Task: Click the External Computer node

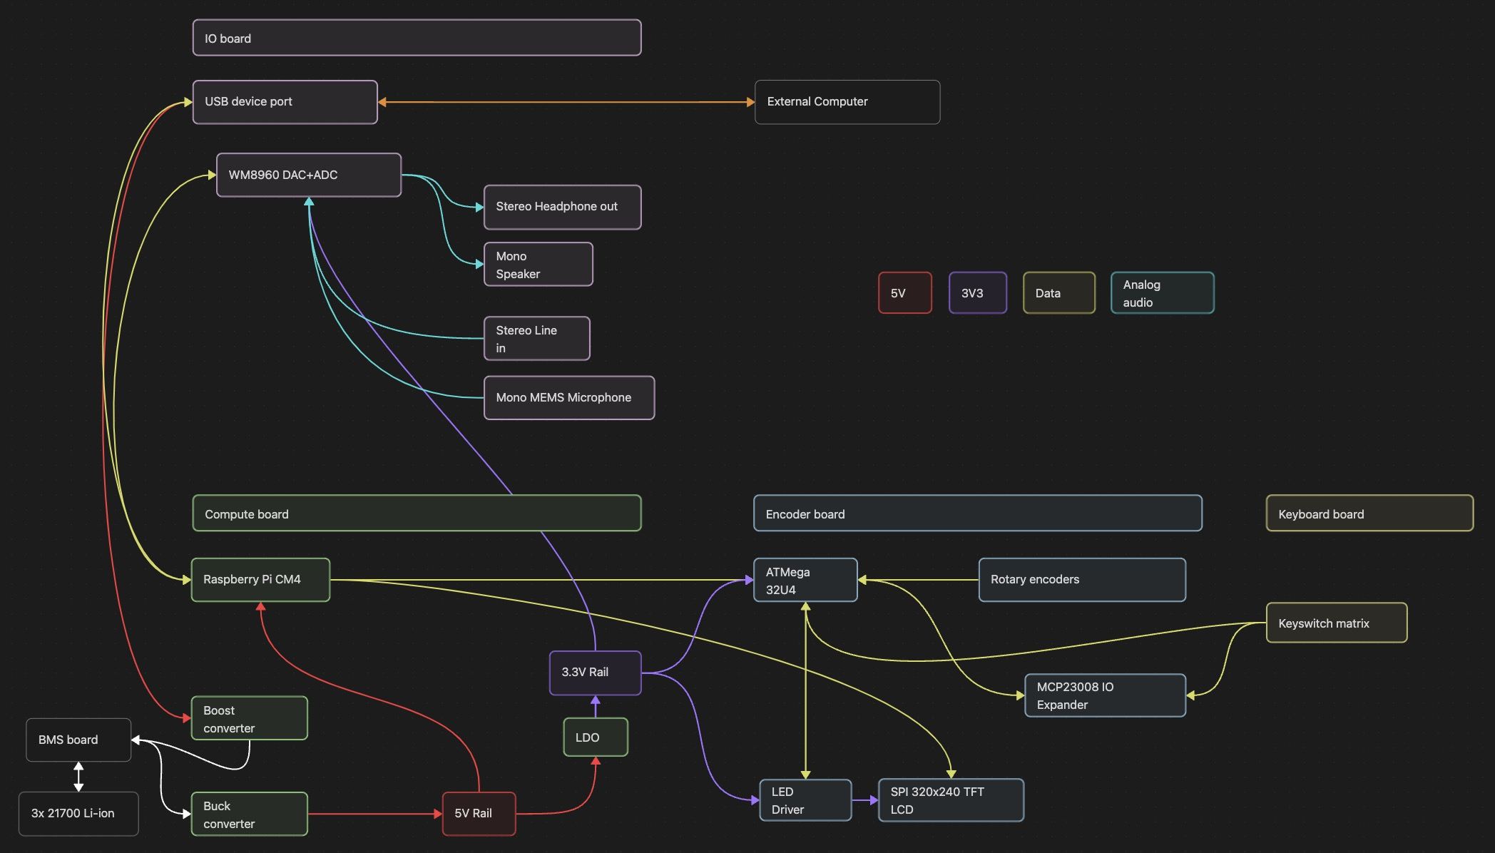Action: [x=847, y=102]
